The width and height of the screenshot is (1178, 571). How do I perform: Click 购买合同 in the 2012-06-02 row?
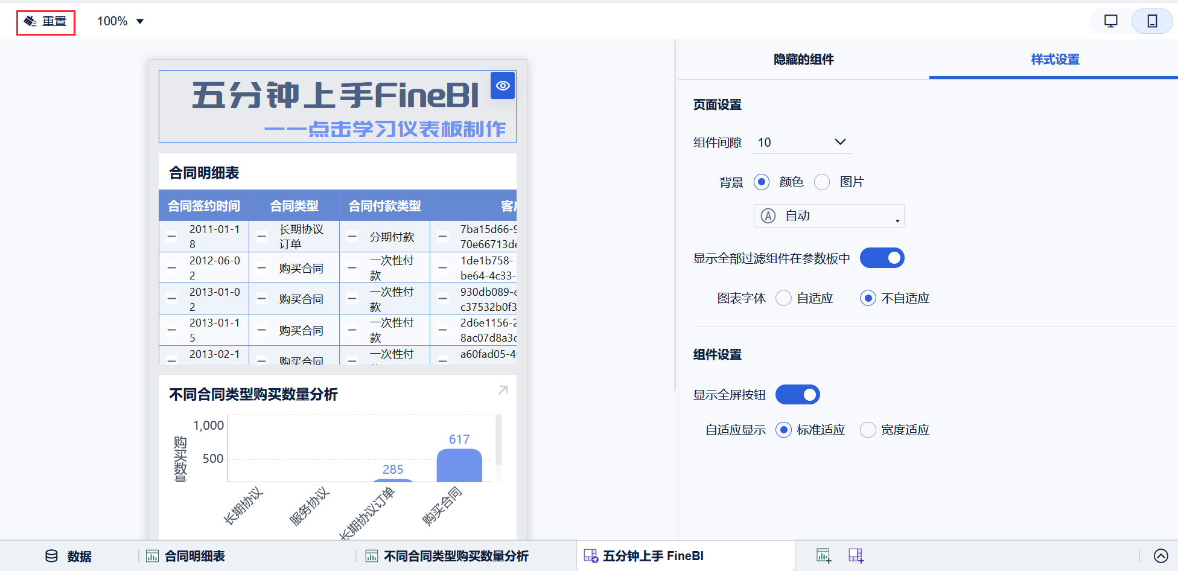301,268
